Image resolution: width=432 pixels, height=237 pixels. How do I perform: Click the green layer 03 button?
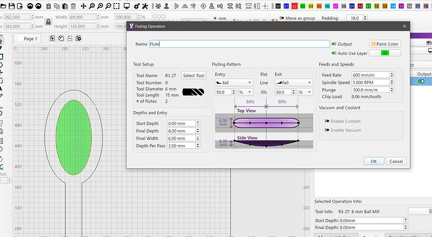(385, 53)
